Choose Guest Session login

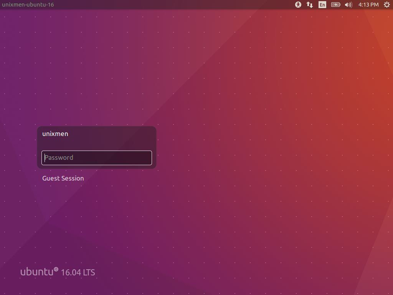coord(63,178)
